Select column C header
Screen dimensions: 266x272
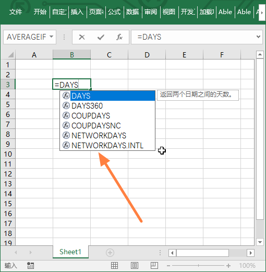point(109,55)
